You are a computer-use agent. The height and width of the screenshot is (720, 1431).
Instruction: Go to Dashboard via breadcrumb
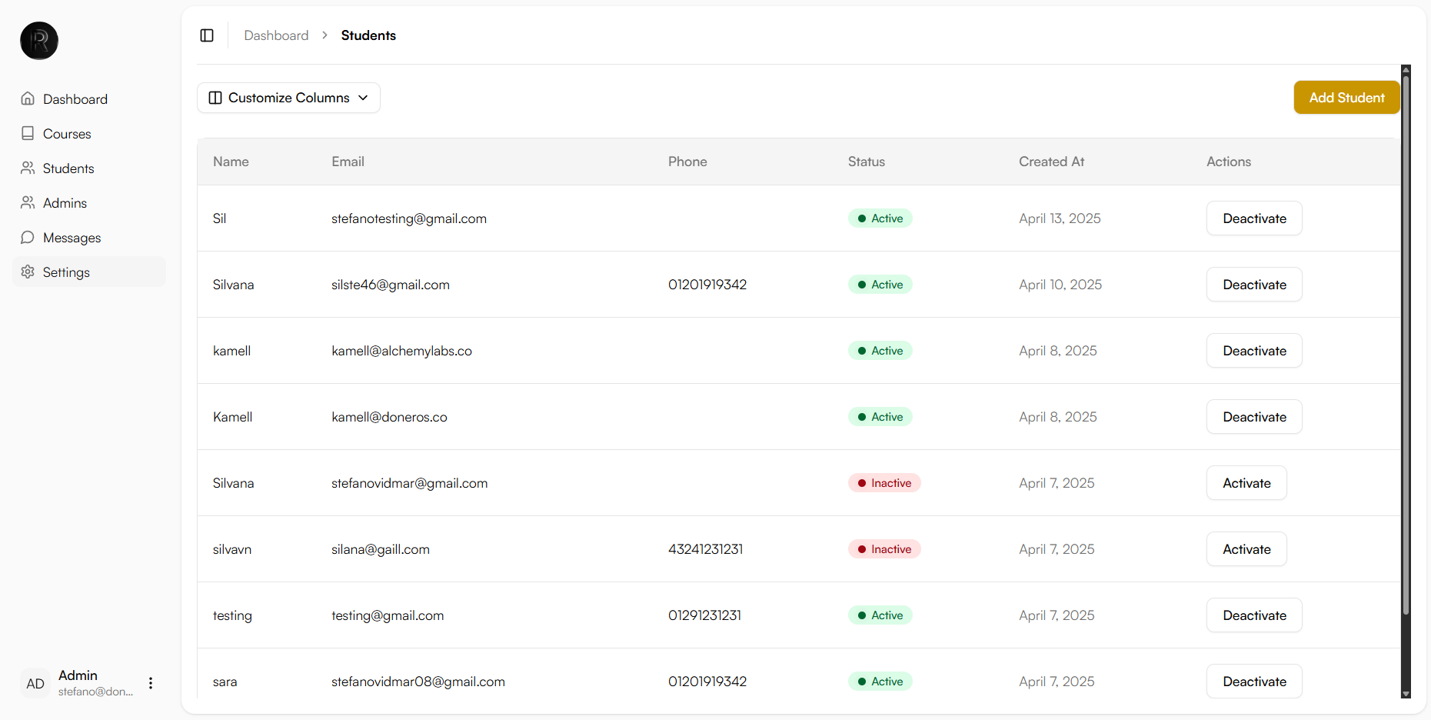(x=276, y=35)
